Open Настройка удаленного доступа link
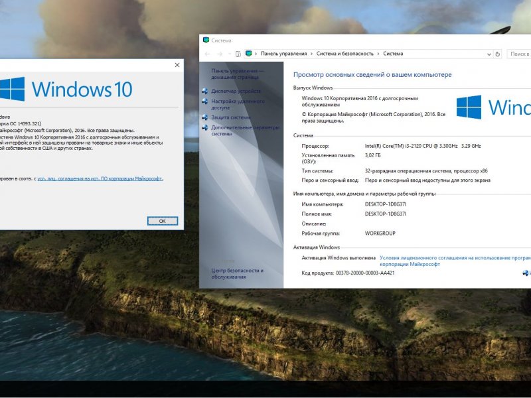This screenshot has width=531, height=398. click(238, 104)
